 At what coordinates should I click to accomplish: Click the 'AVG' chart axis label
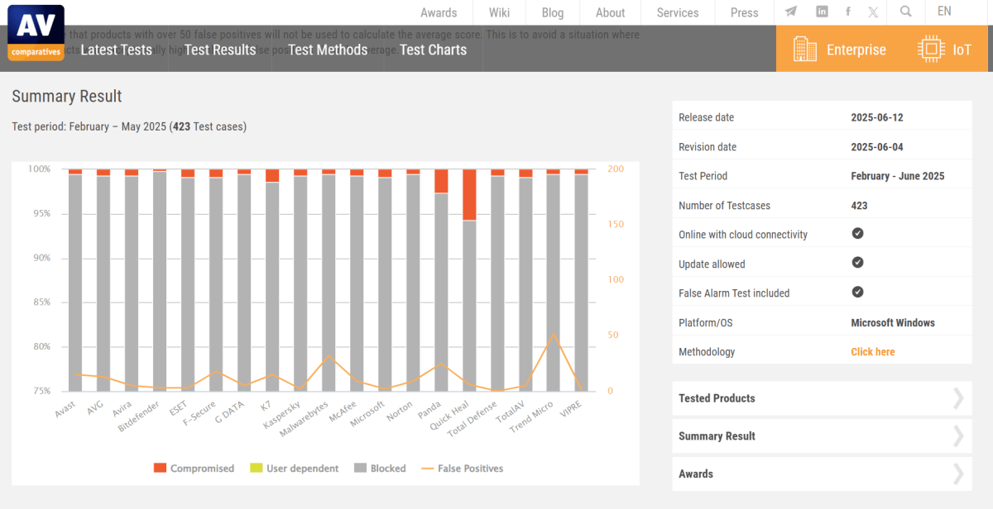(x=96, y=407)
